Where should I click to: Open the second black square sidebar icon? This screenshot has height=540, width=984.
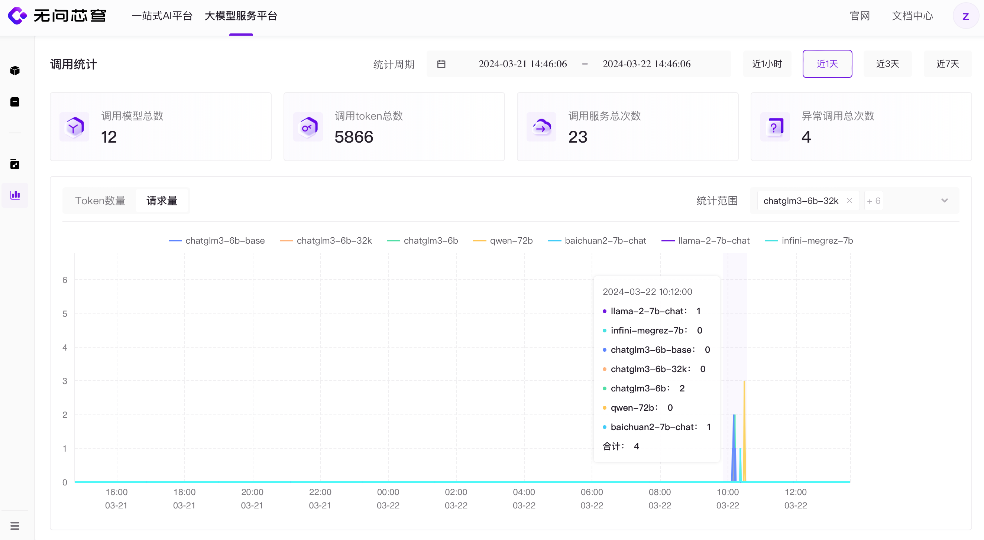point(15,102)
